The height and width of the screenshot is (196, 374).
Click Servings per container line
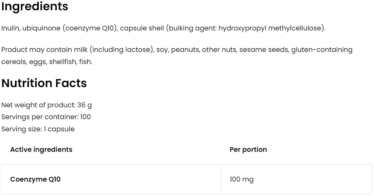coord(46,117)
